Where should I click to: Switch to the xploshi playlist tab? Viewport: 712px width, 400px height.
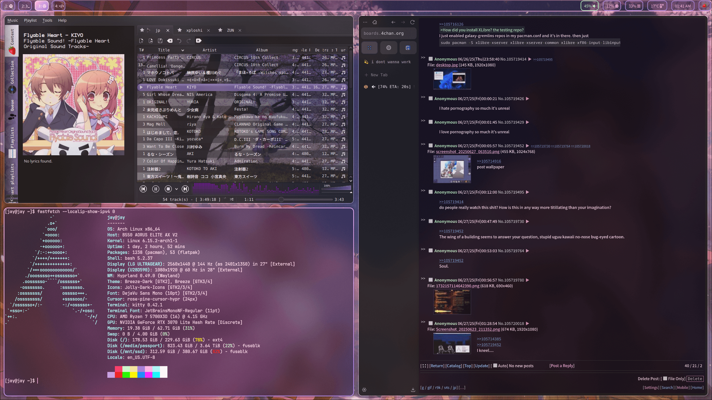coord(194,30)
